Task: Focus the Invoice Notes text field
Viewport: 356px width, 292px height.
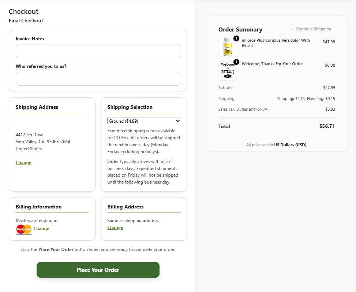Action: (x=98, y=51)
